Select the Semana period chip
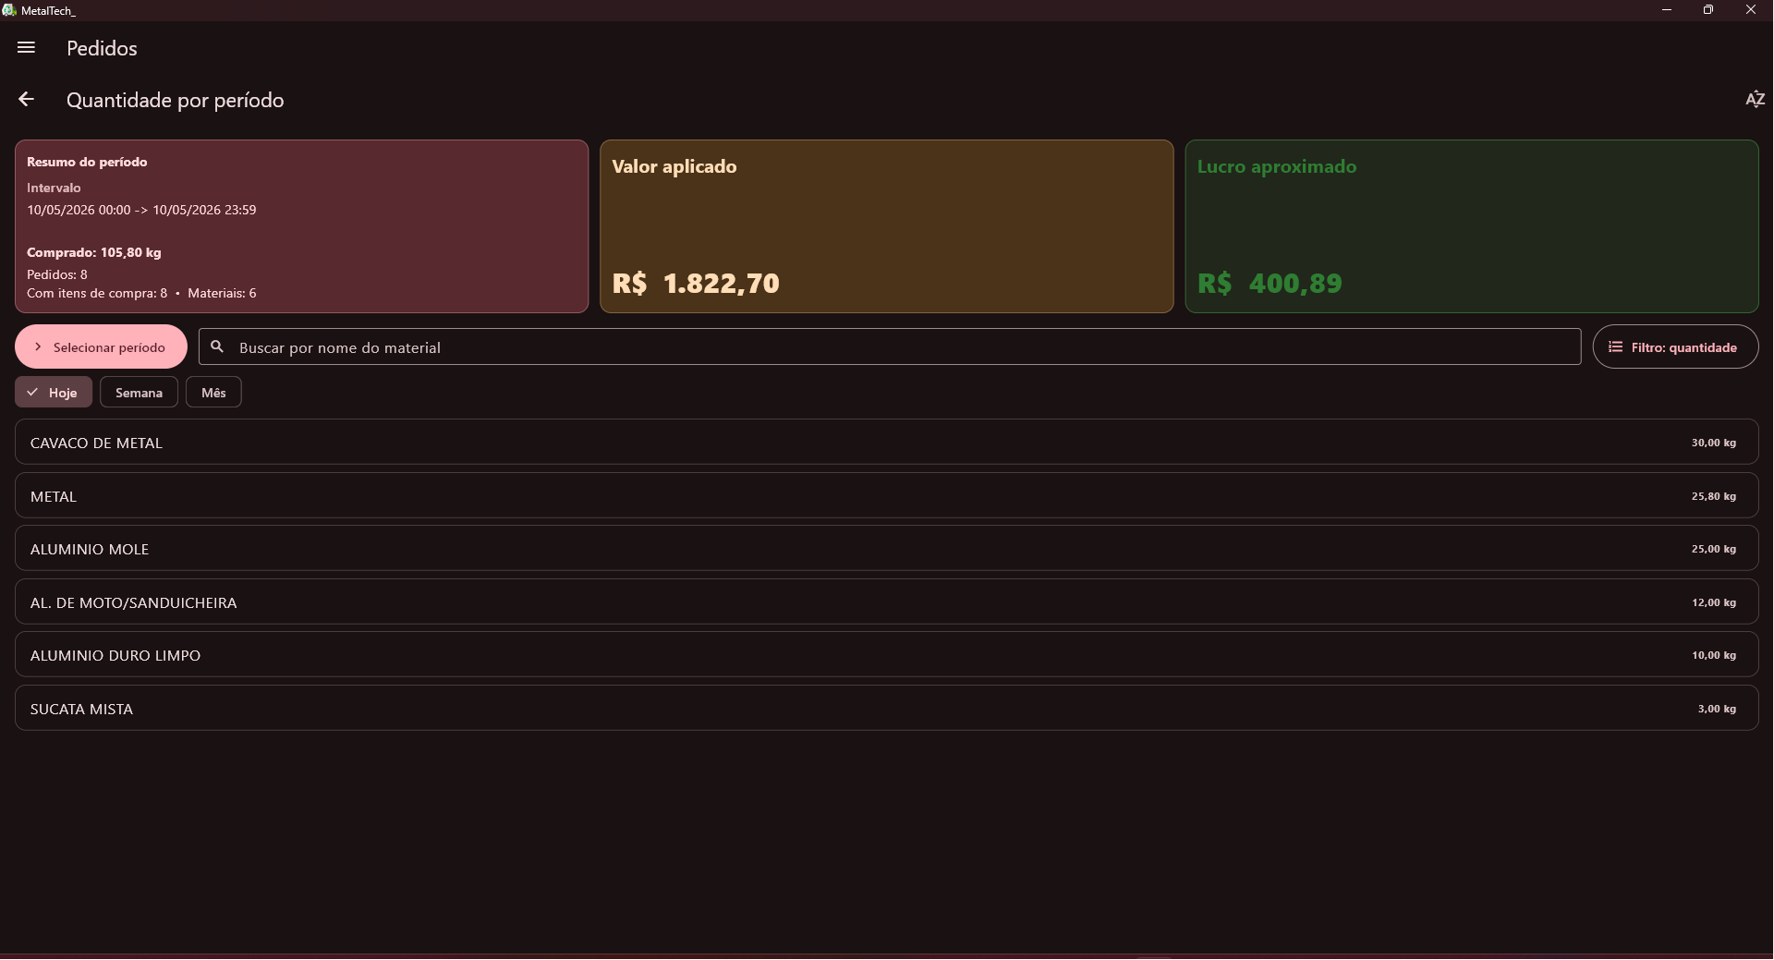This screenshot has height=960, width=1774. point(139,393)
